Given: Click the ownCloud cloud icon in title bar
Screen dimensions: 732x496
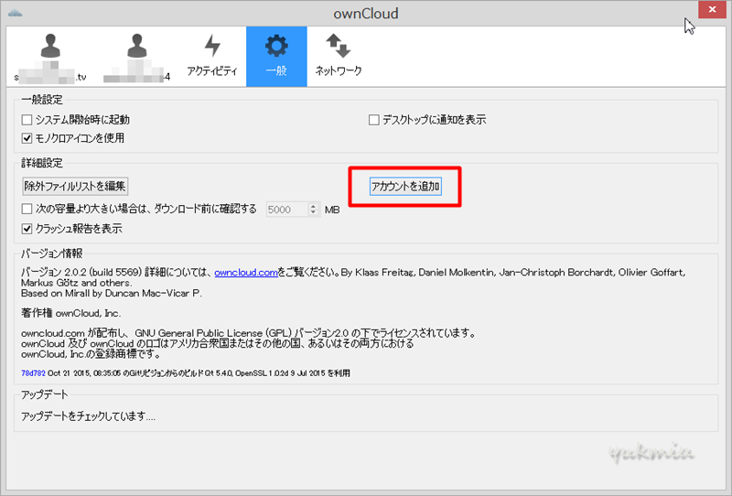Looking at the screenshot, I should point(16,13).
